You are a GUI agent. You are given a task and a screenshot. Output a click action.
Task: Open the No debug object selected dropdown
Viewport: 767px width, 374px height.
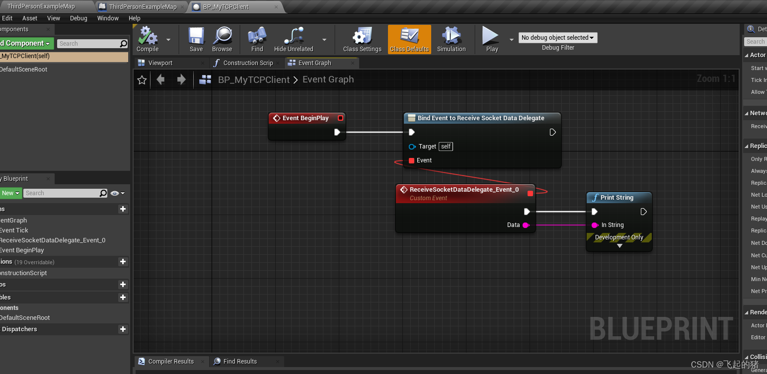tap(557, 37)
